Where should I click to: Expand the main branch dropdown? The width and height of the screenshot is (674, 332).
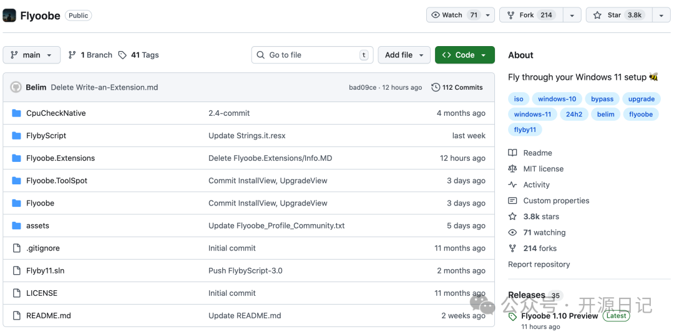click(x=32, y=55)
